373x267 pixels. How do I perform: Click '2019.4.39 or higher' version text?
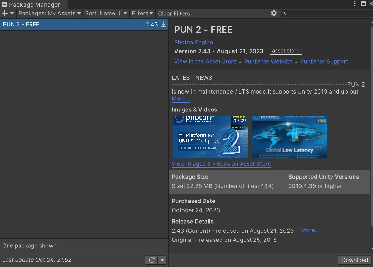click(315, 186)
